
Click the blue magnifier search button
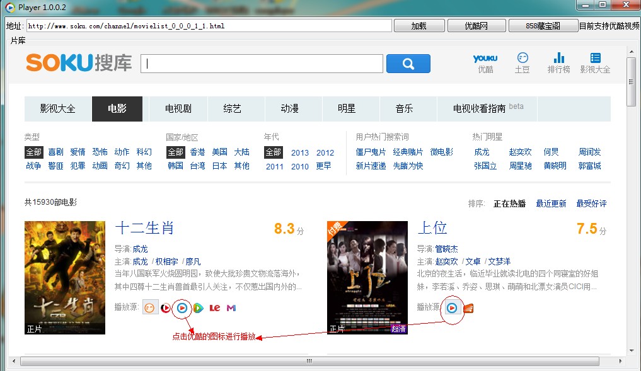[408, 64]
